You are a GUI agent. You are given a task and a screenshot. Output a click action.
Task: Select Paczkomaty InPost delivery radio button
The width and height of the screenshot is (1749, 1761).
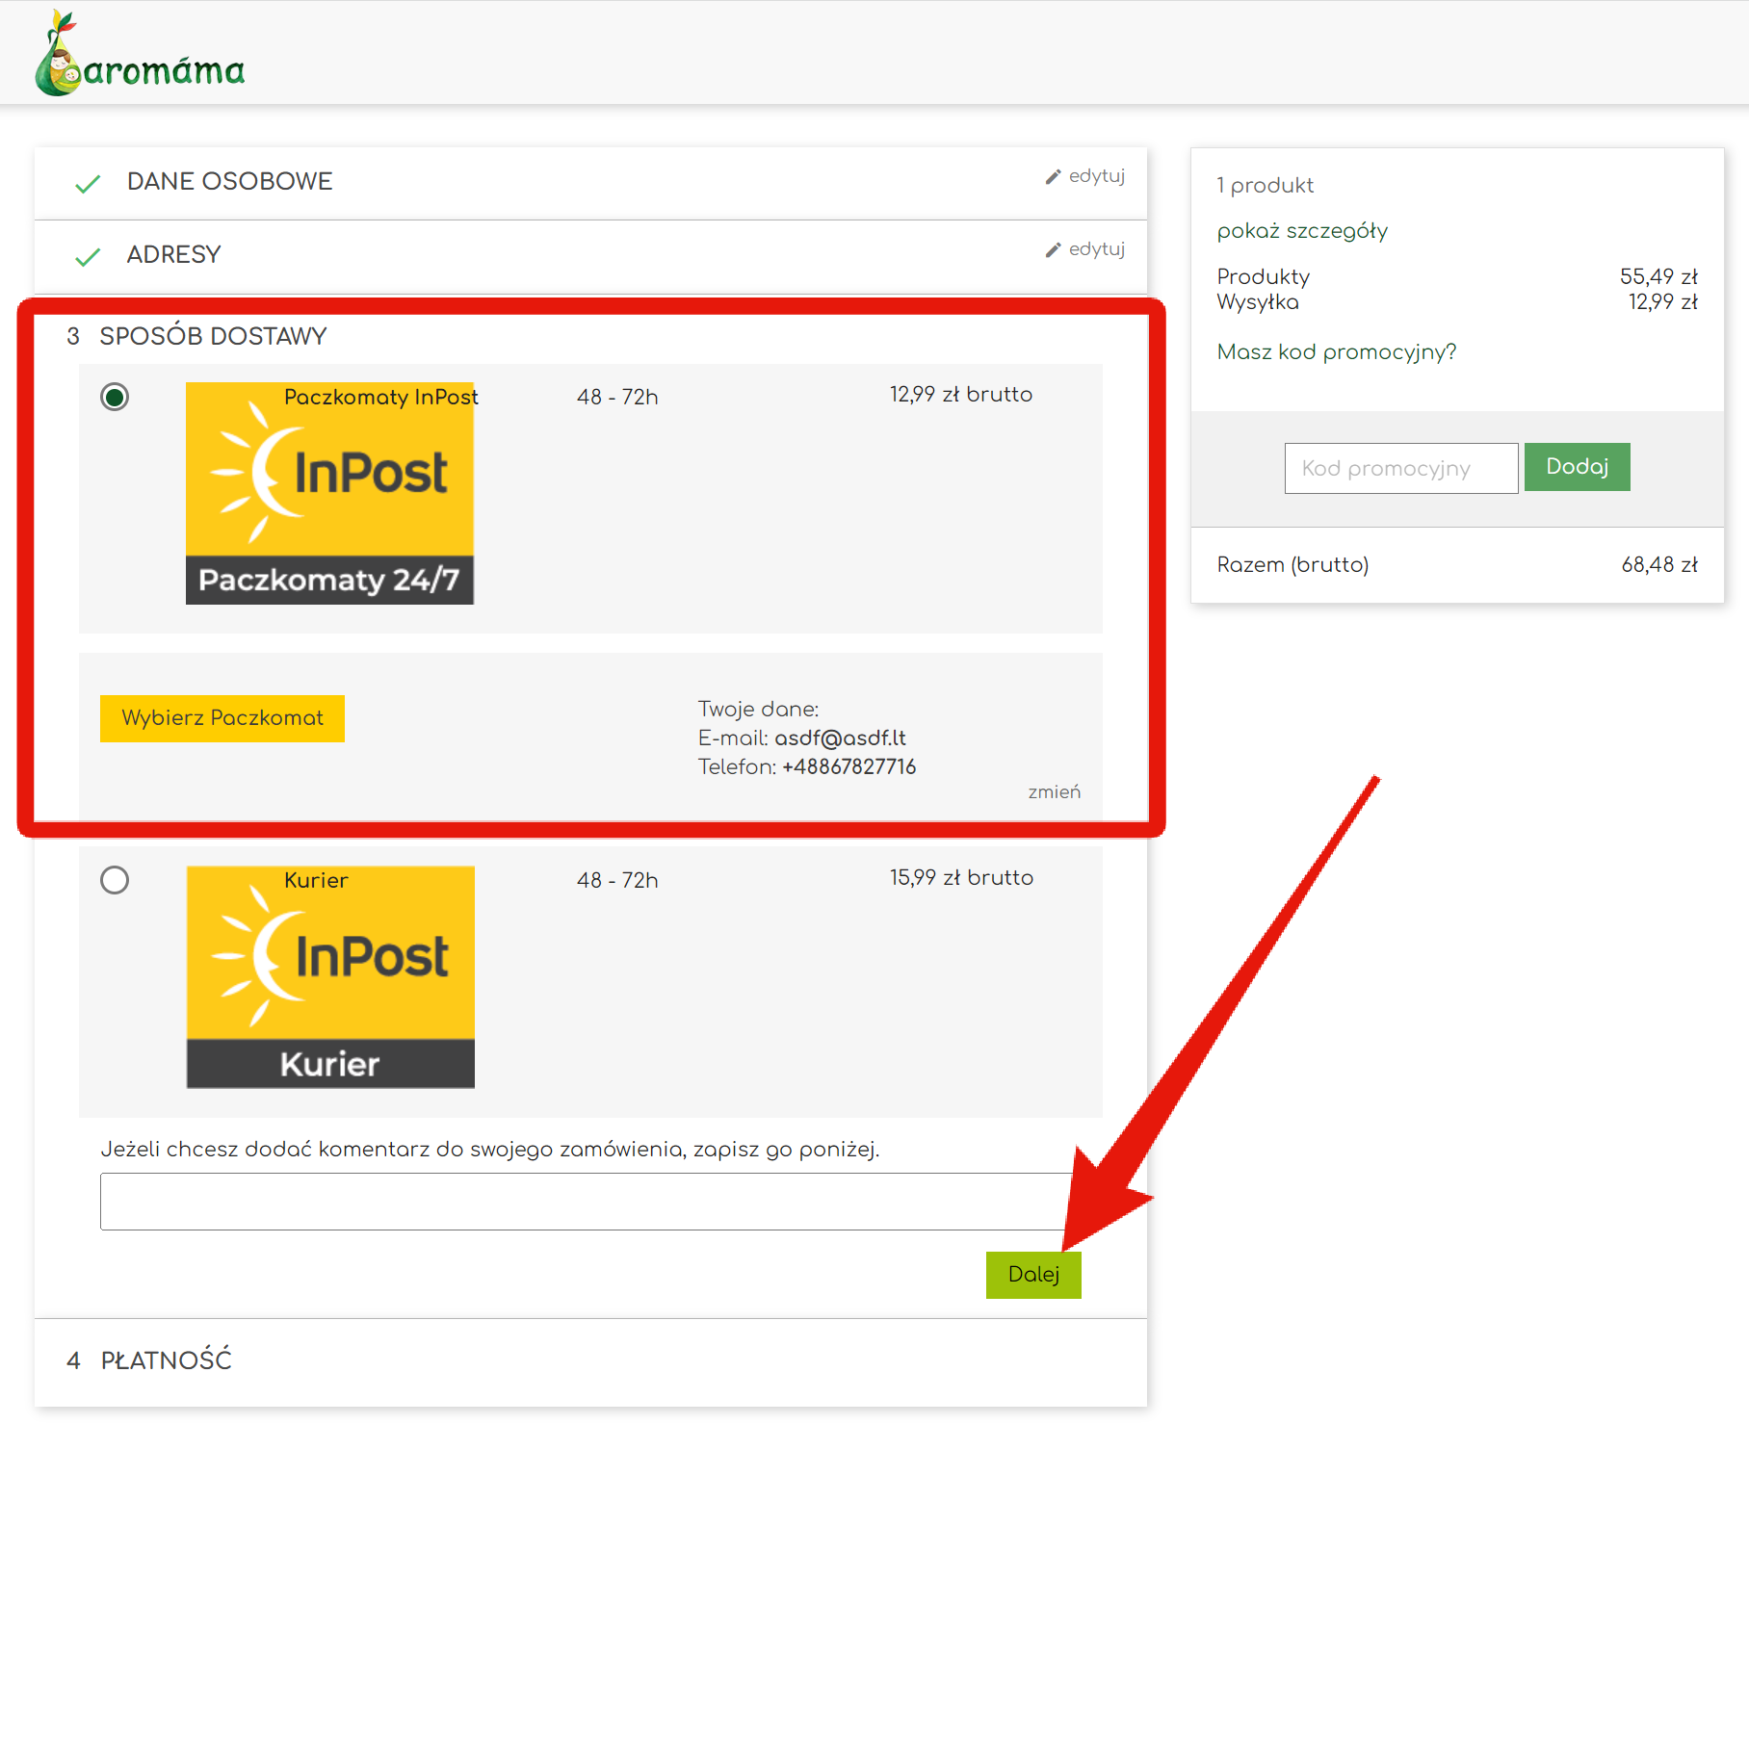(x=115, y=397)
